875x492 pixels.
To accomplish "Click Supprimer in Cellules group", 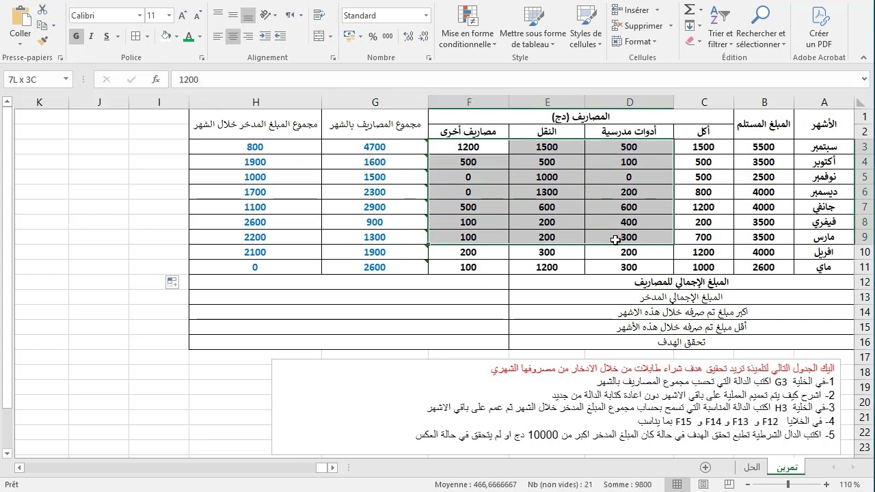I will coord(642,26).
